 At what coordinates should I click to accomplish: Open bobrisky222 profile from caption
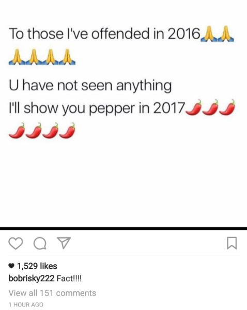click(32, 278)
